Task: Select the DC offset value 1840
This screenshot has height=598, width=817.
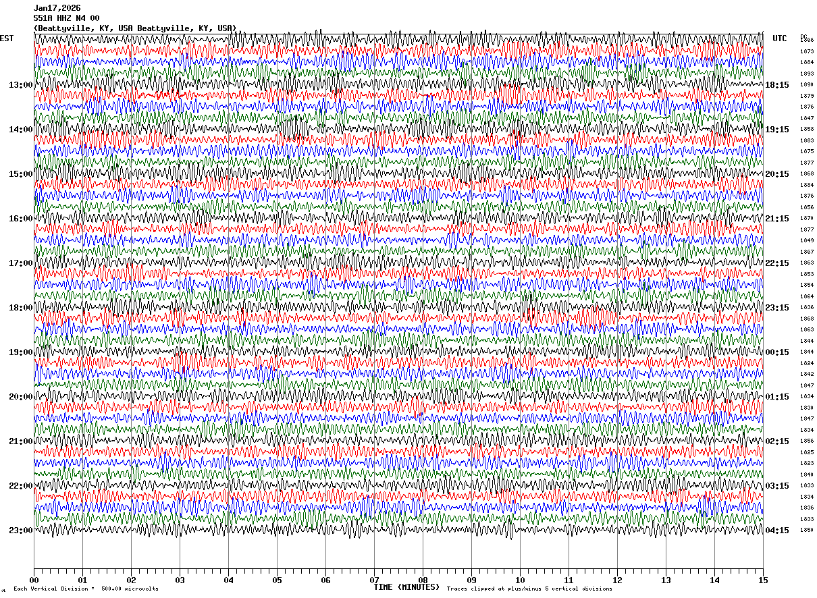Action: (x=806, y=474)
